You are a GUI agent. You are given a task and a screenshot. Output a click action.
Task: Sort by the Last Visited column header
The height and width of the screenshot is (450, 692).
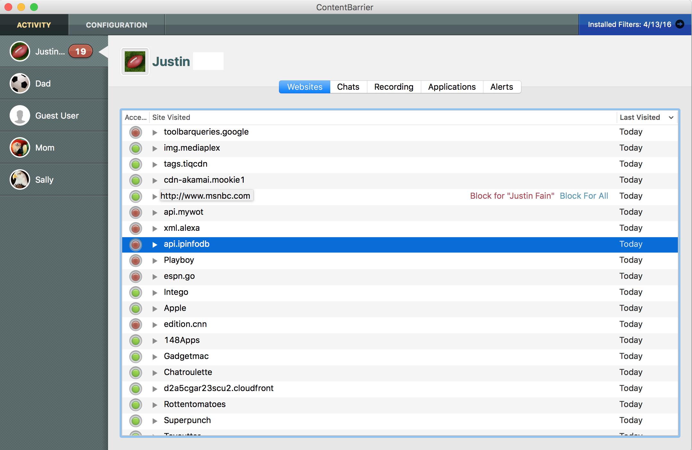(x=646, y=117)
